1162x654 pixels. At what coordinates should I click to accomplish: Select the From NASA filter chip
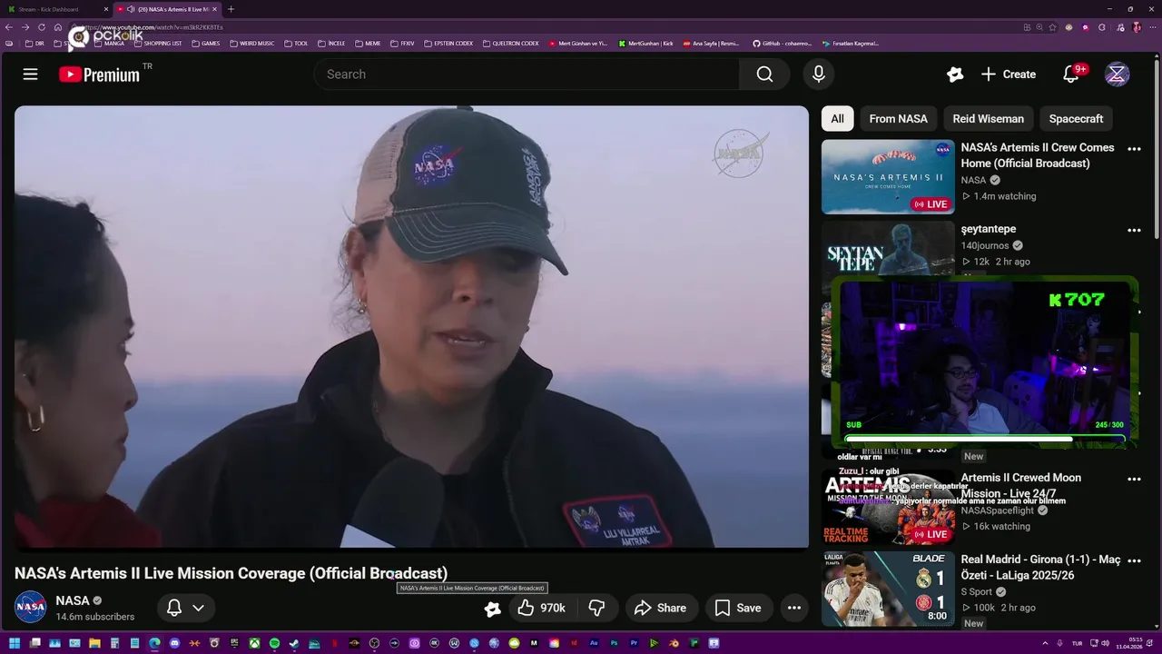tap(898, 119)
